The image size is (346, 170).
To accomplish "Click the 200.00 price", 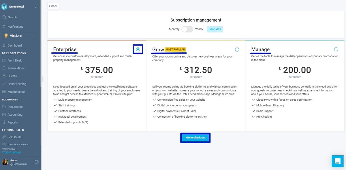I will point(297,70).
